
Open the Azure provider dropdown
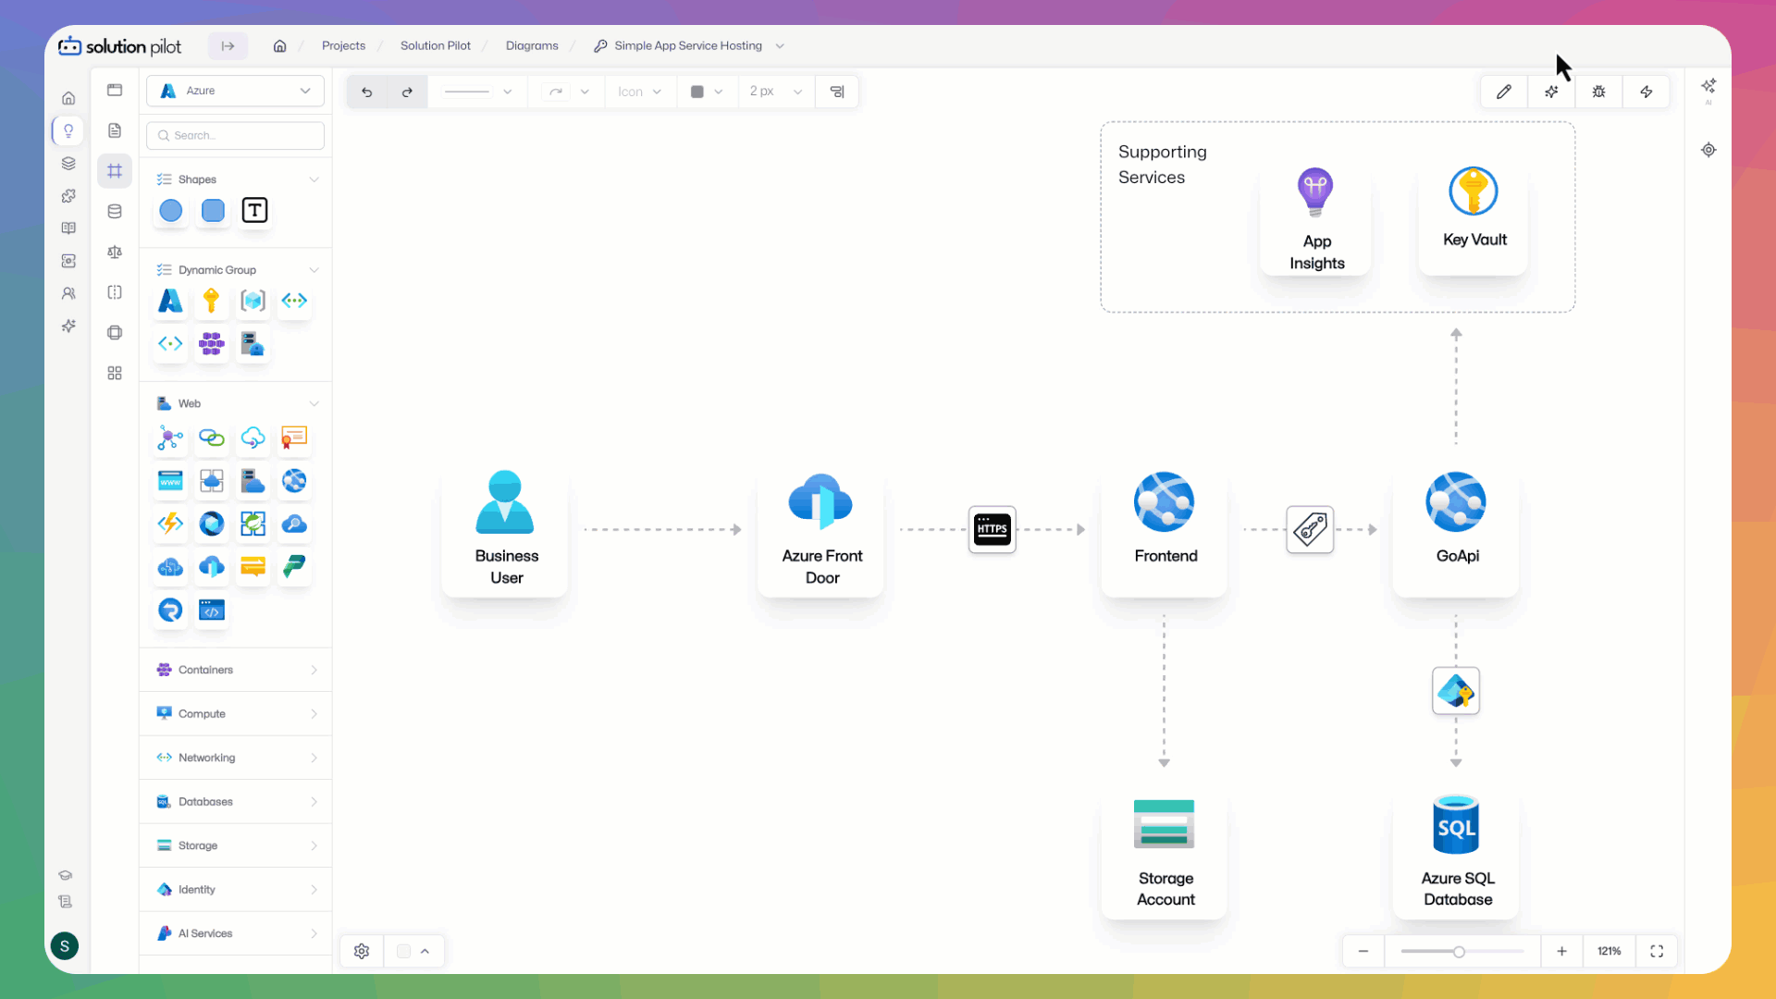click(x=235, y=91)
